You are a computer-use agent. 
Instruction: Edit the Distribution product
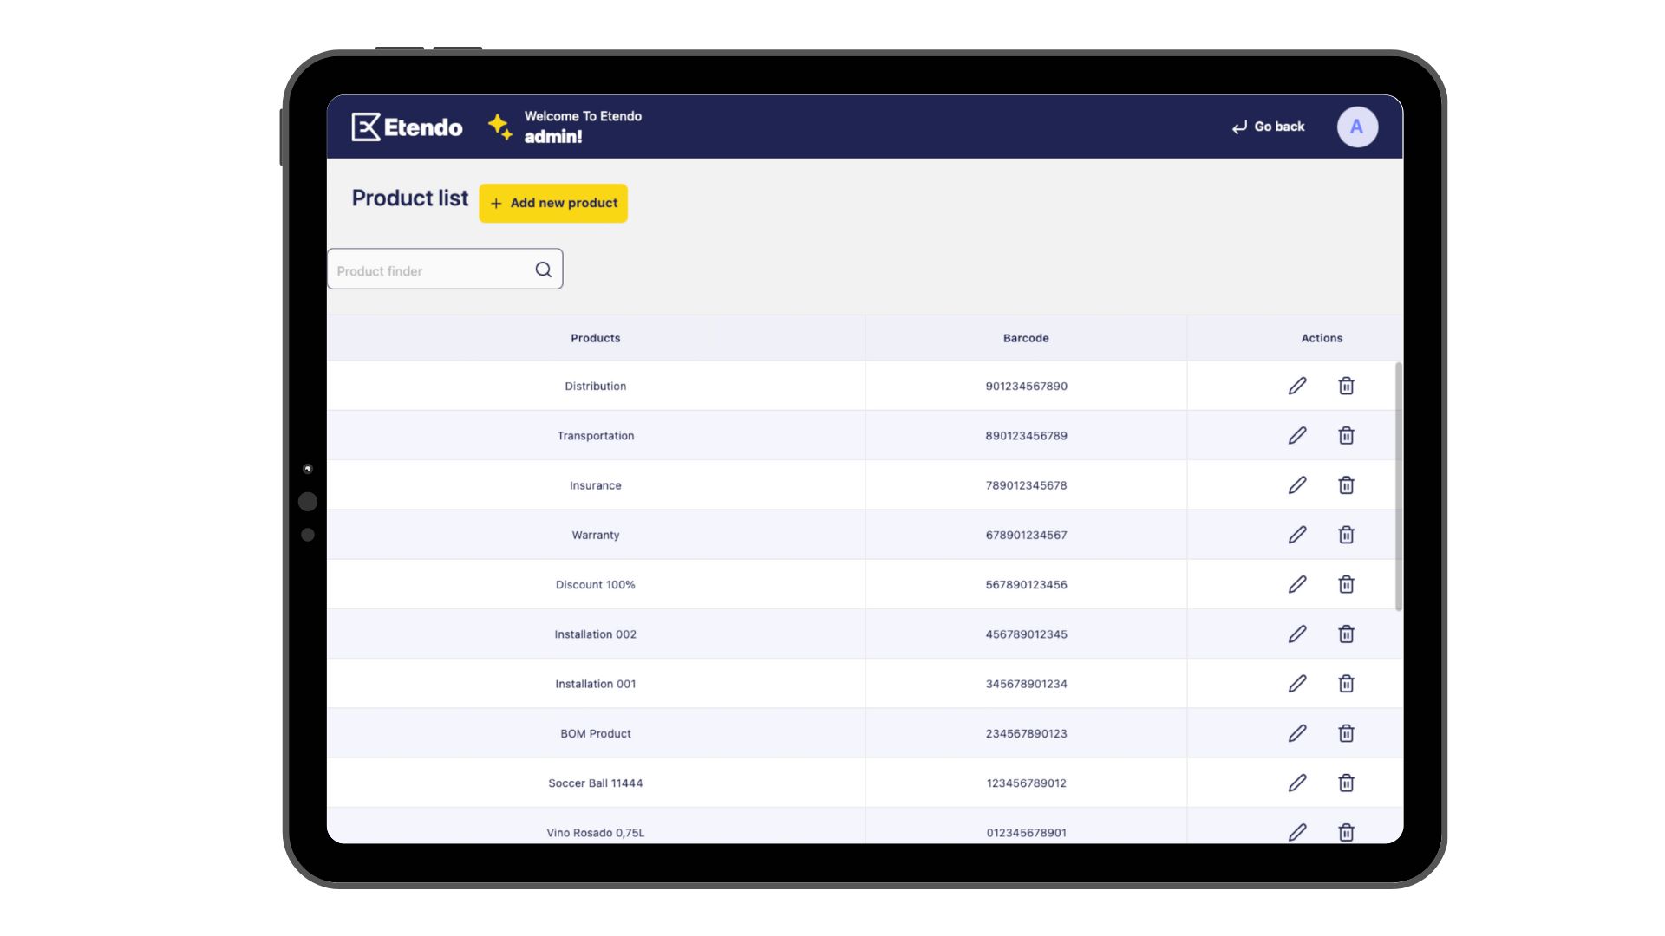[1297, 386]
